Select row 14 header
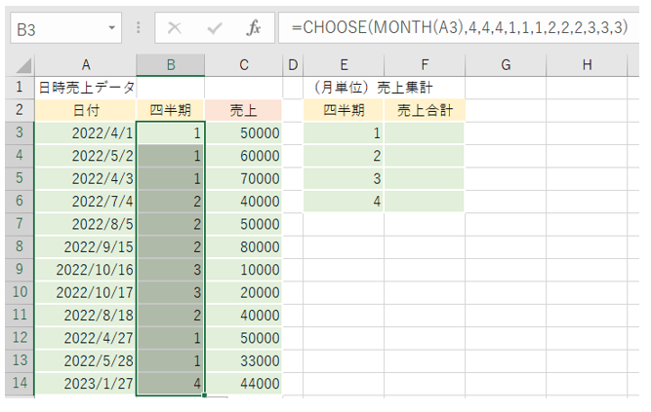651x412 pixels. click(x=18, y=383)
